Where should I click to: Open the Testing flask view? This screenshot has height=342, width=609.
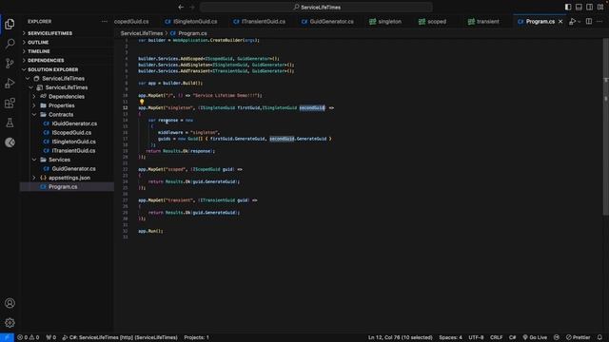coord(10,123)
